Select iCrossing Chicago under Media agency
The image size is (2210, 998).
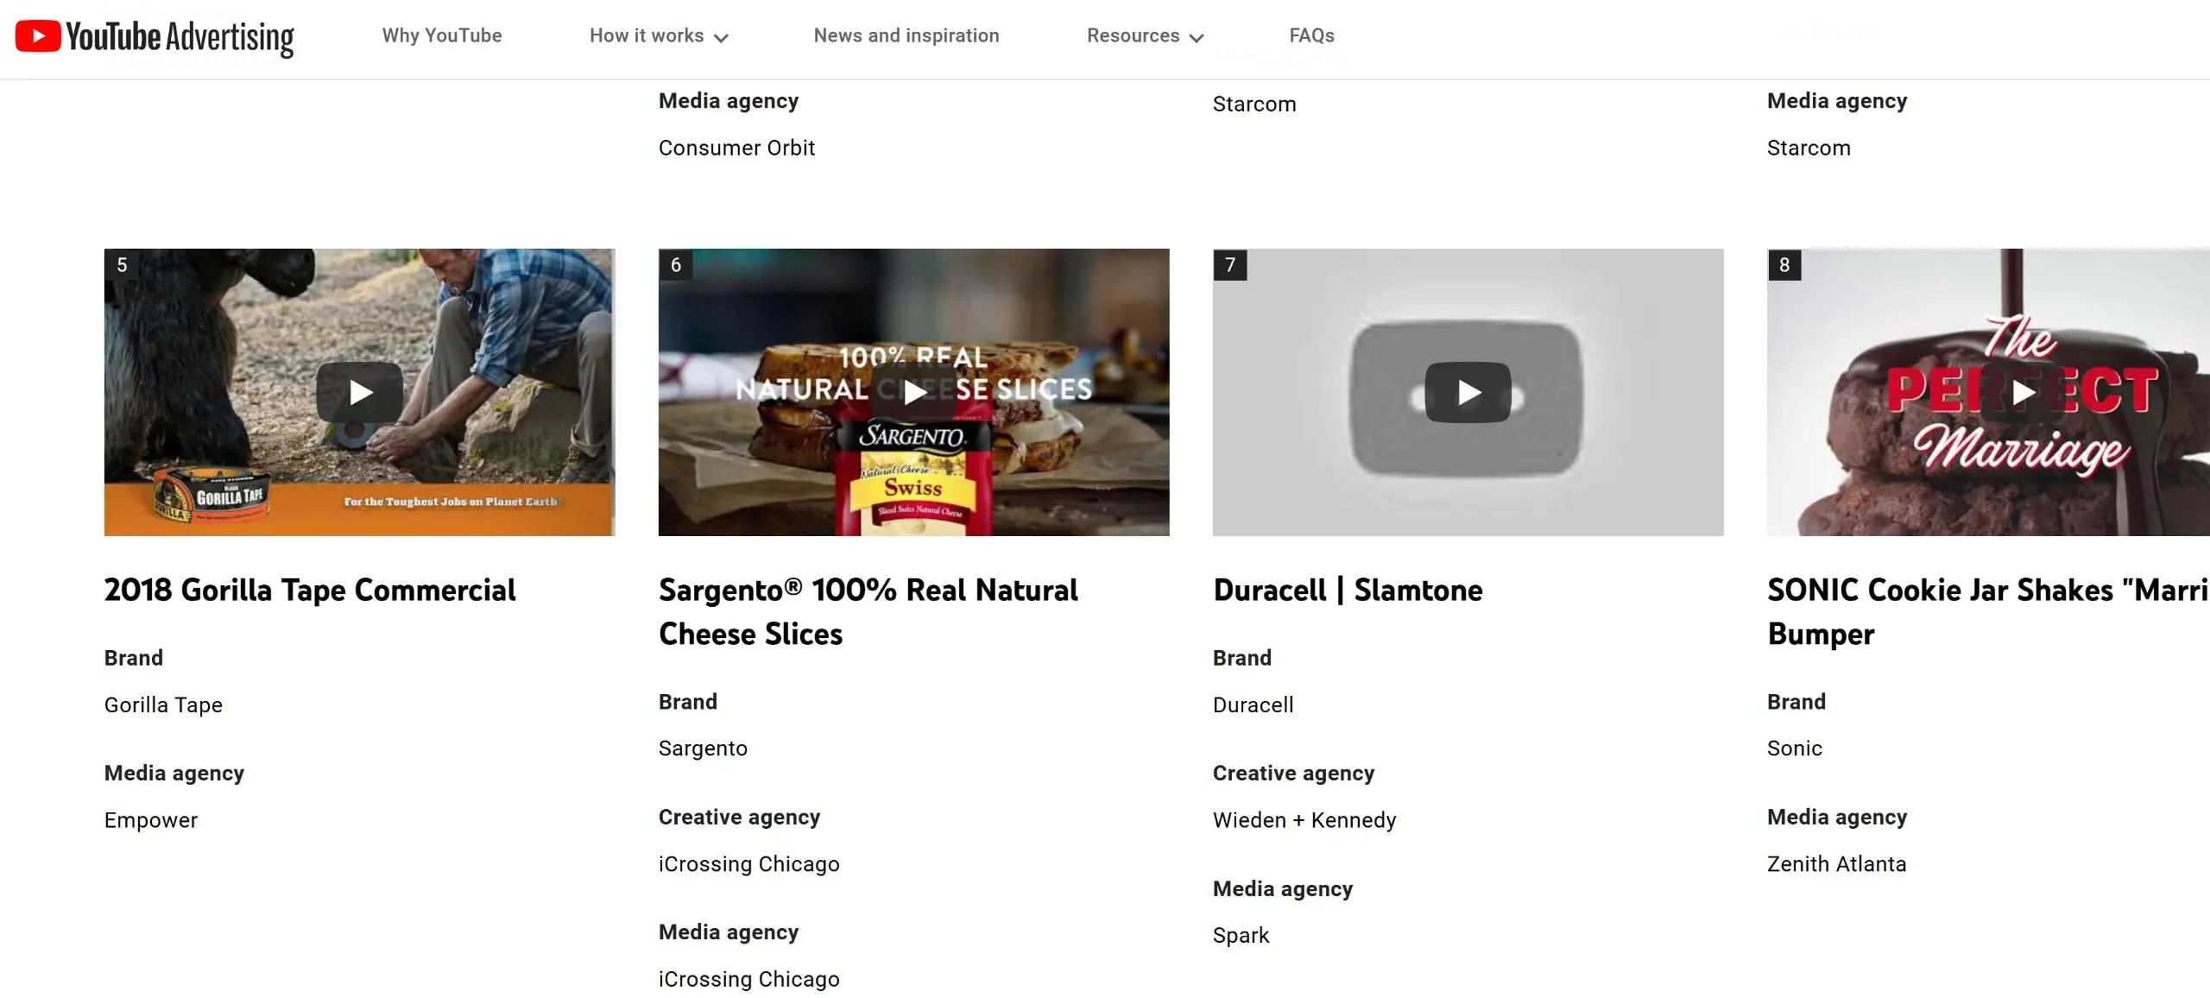pos(748,979)
